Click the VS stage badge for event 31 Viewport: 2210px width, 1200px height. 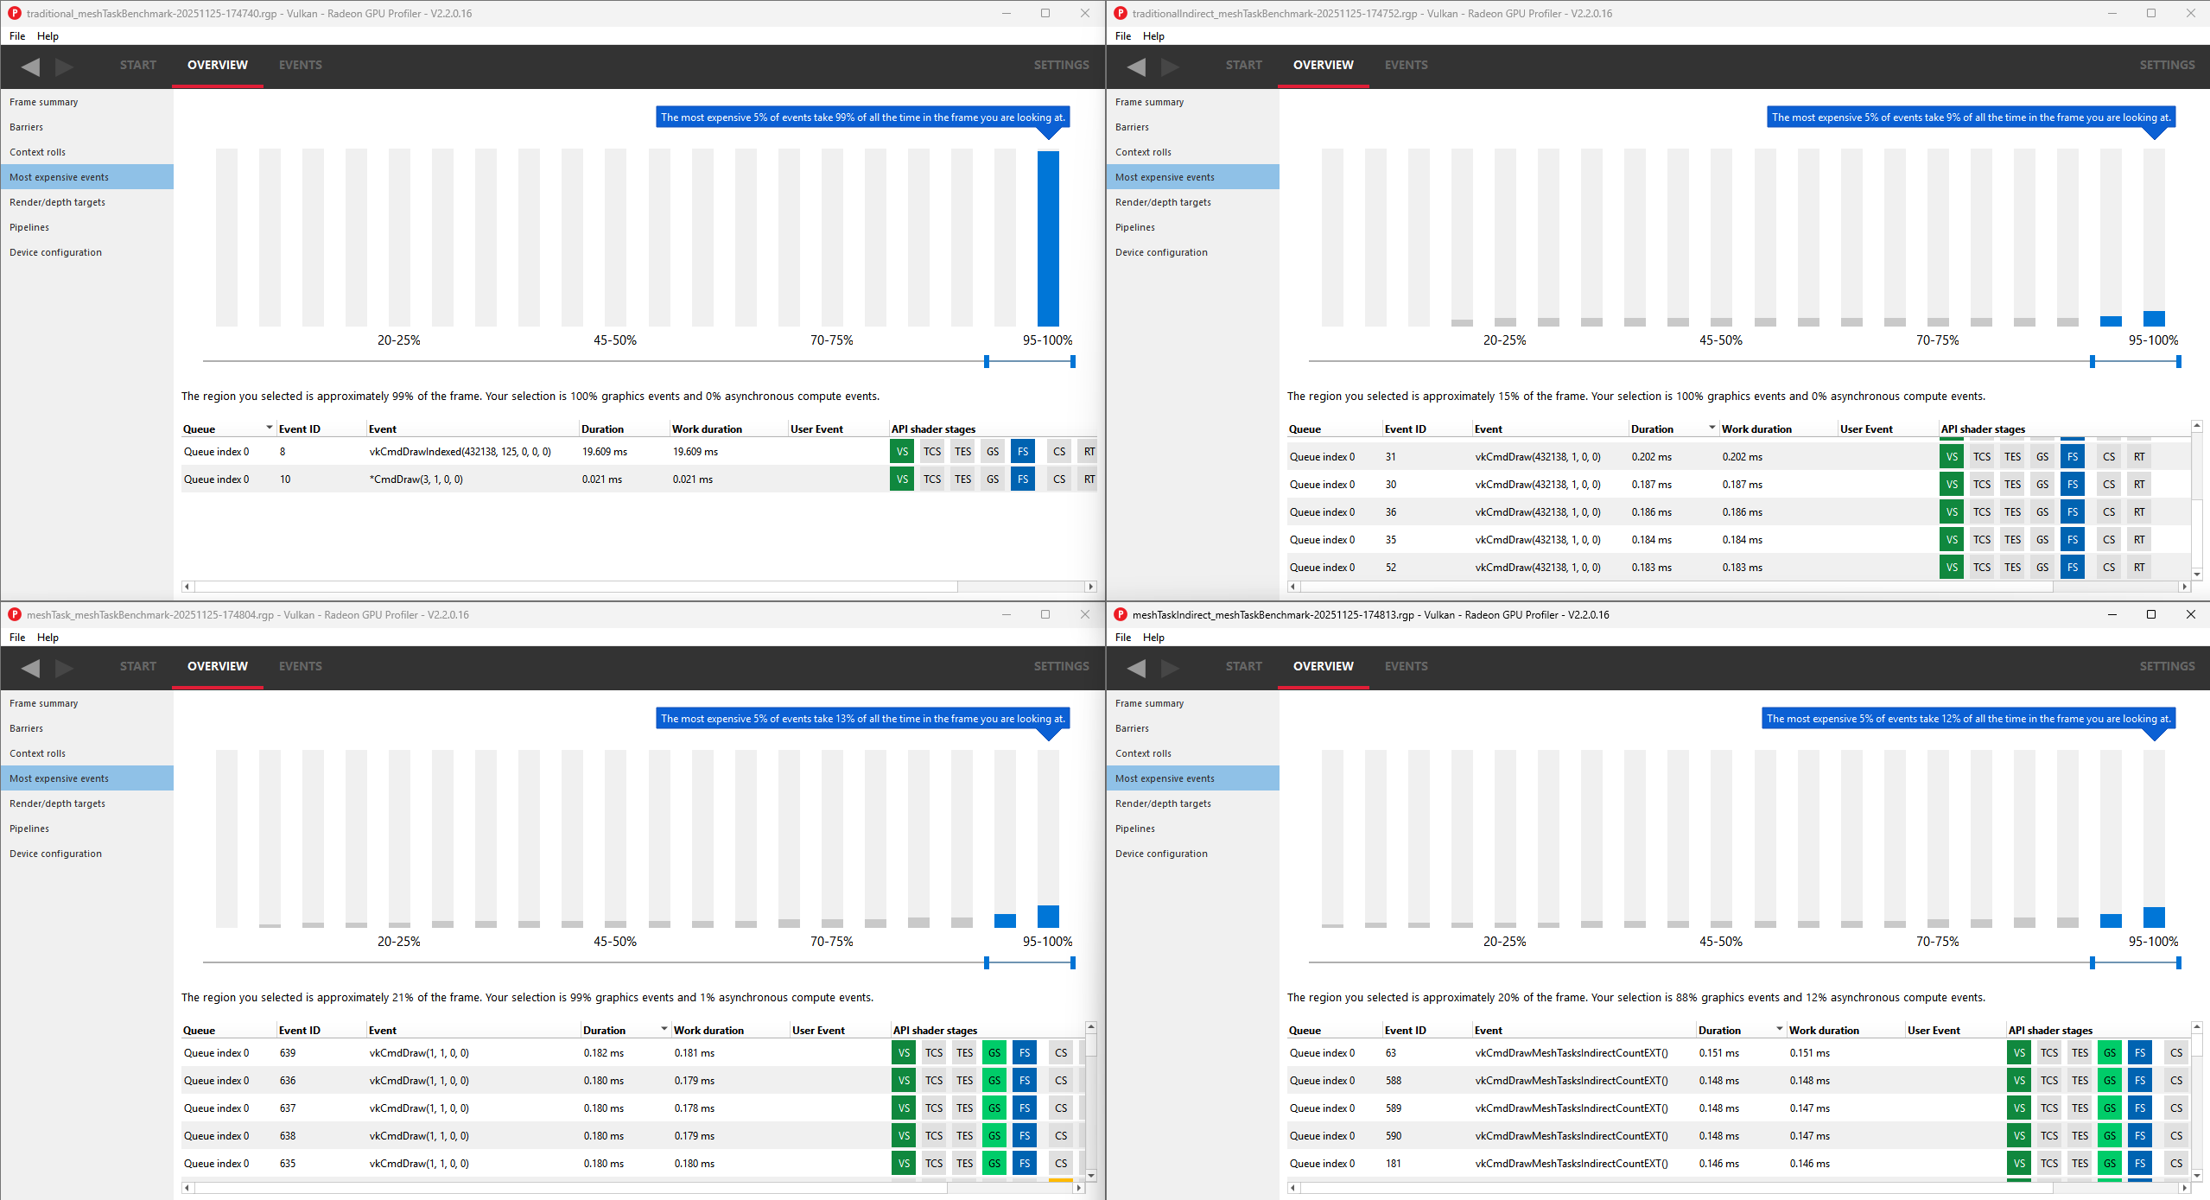click(x=1953, y=456)
